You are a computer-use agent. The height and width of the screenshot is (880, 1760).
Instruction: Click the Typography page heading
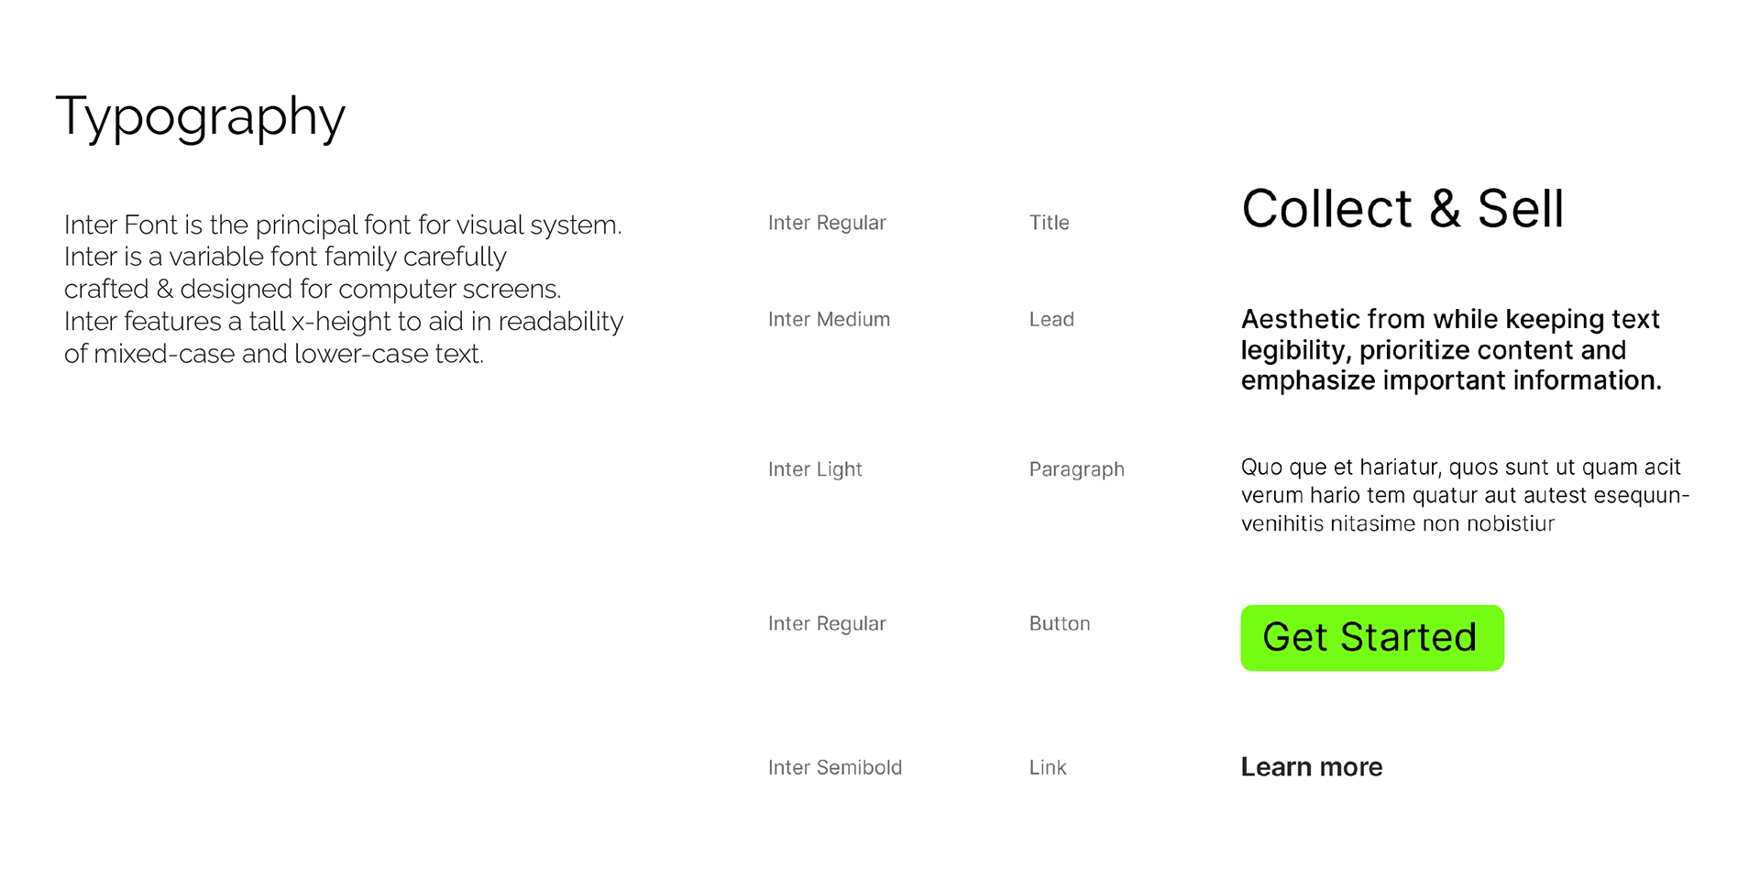(x=201, y=117)
